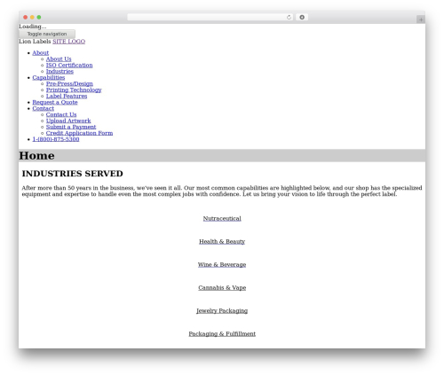Click the download icon beside address bar
The width and height of the screenshot is (444, 375).
pyautogui.click(x=302, y=17)
